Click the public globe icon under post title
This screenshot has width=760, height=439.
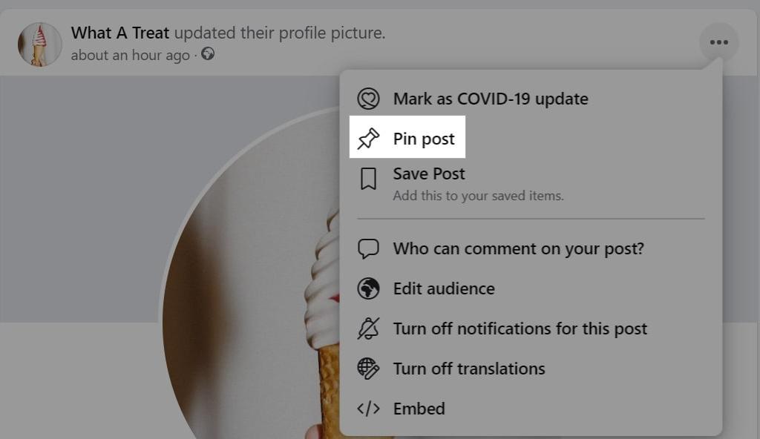208,54
